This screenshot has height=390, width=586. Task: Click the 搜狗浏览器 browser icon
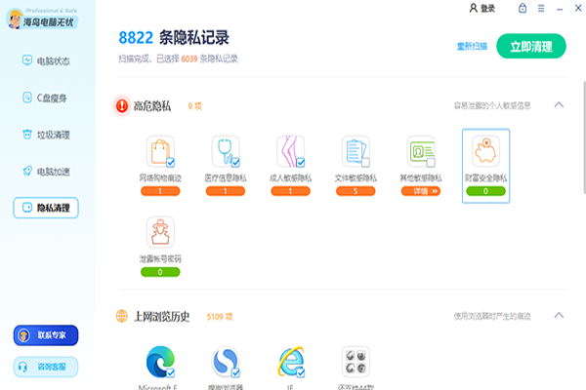pos(225,361)
